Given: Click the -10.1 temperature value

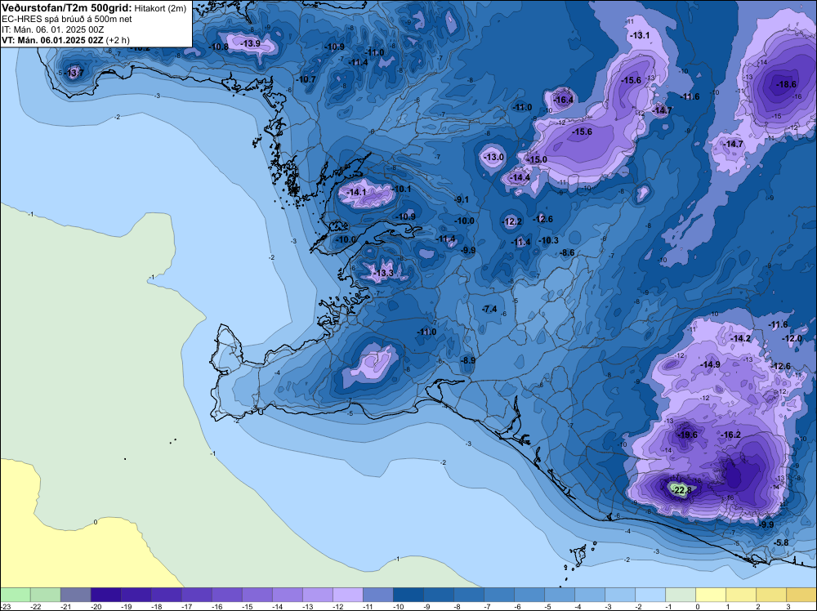Looking at the screenshot, I should [x=402, y=189].
